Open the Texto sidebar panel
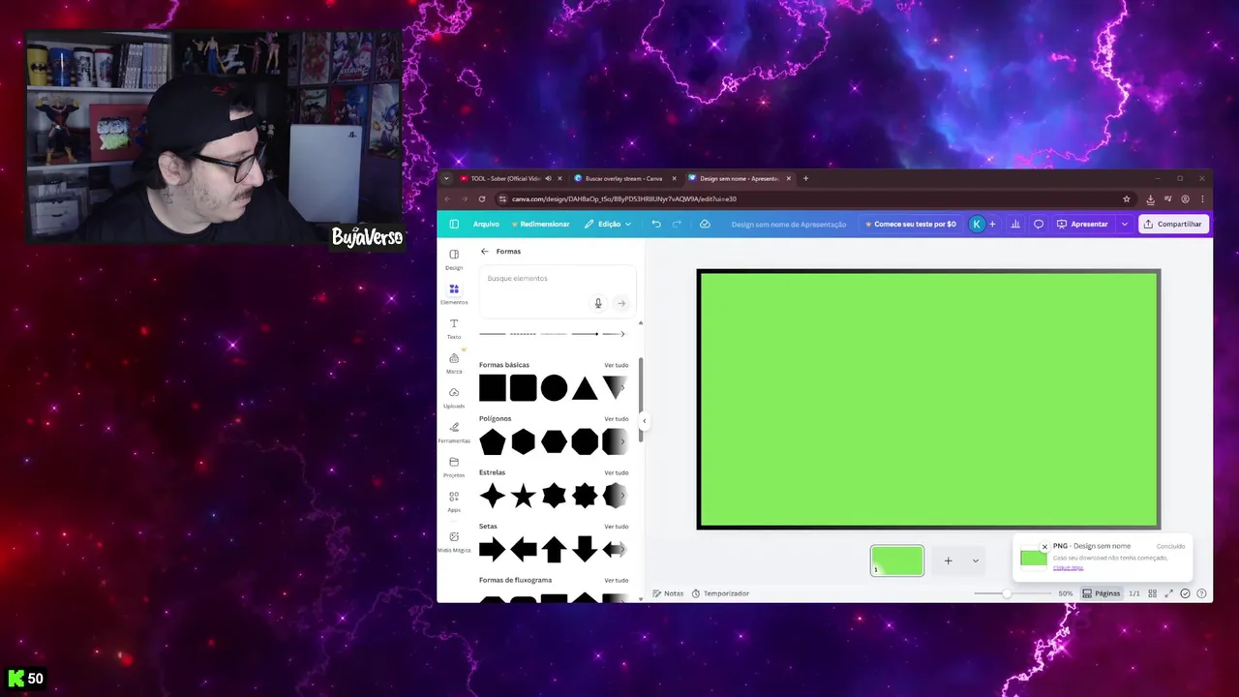 tap(454, 328)
